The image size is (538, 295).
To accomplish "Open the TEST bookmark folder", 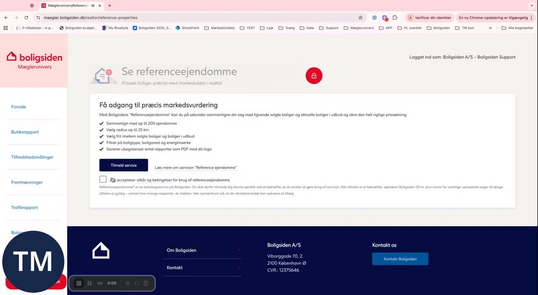I will tap(248, 28).
